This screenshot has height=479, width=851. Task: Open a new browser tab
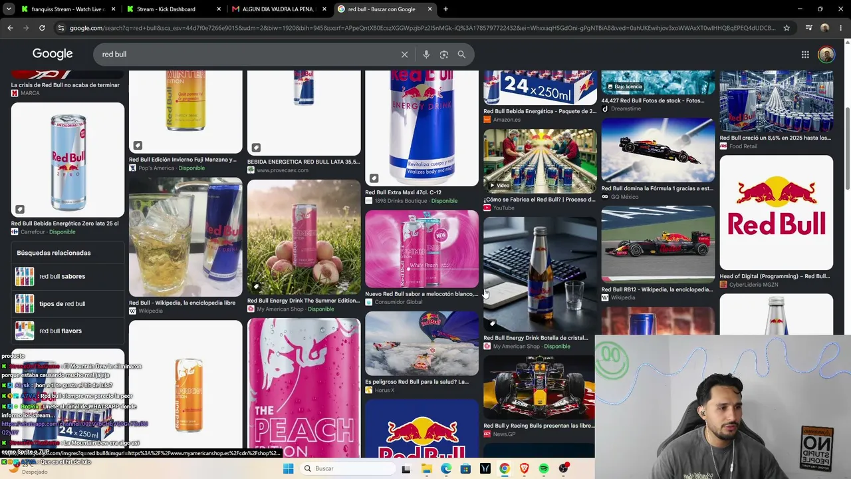click(445, 9)
